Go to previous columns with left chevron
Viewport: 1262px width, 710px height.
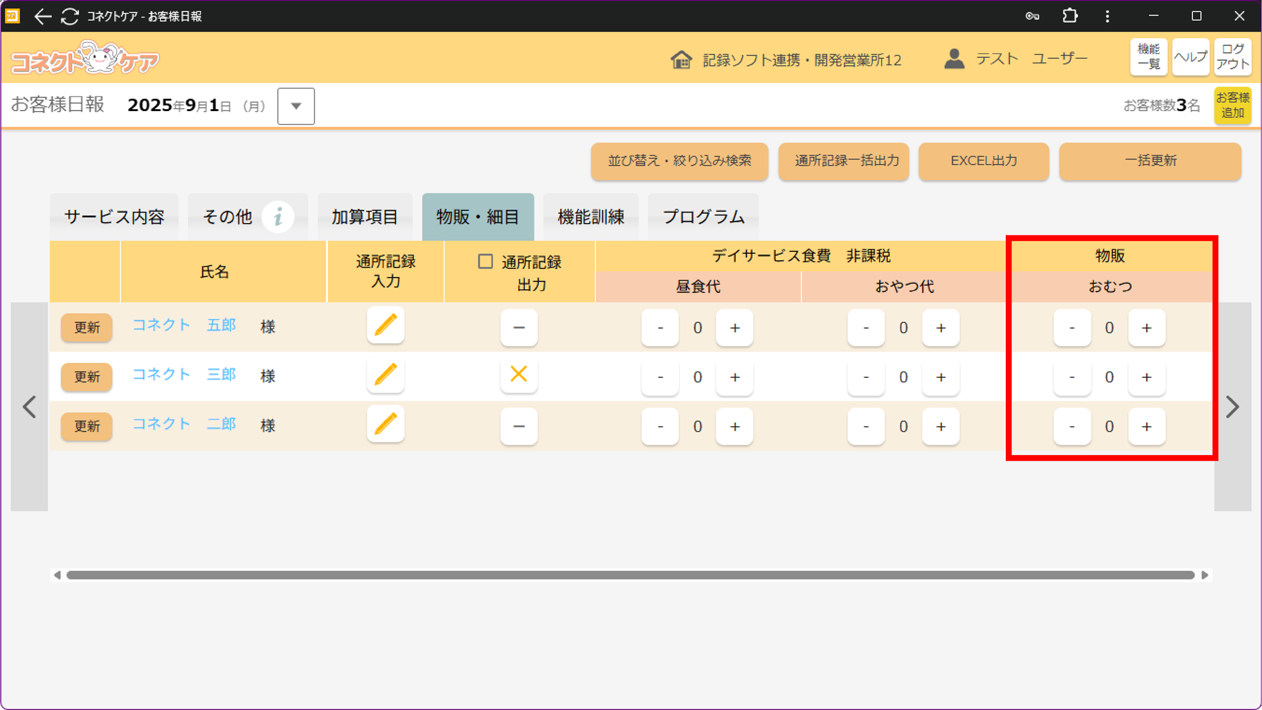tap(29, 407)
